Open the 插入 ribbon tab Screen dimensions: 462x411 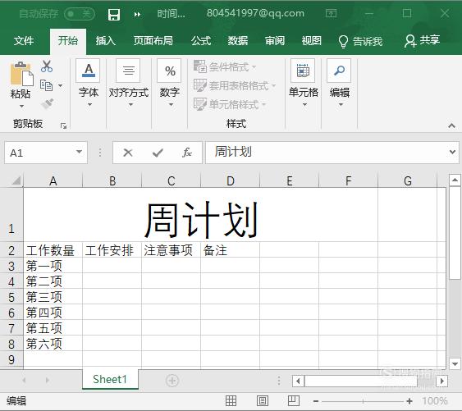[106, 41]
